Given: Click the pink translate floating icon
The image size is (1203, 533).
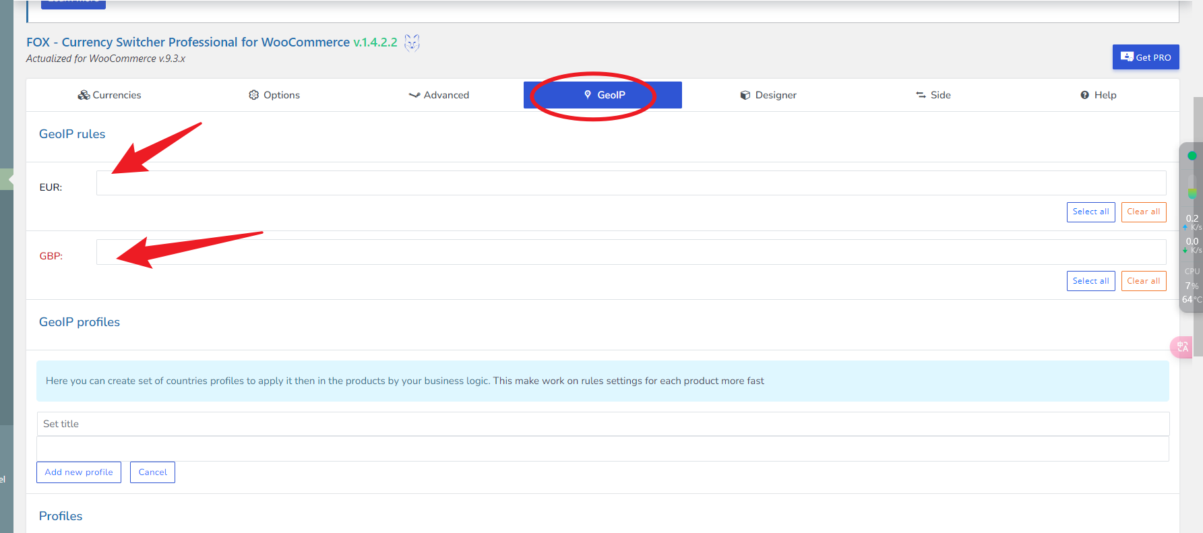Looking at the screenshot, I should point(1182,347).
